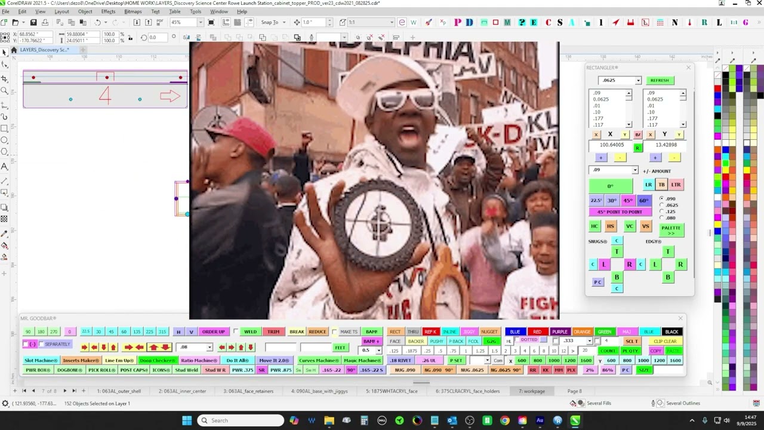
Task: Click the 45° POINT TO POINT button
Action: (620, 212)
